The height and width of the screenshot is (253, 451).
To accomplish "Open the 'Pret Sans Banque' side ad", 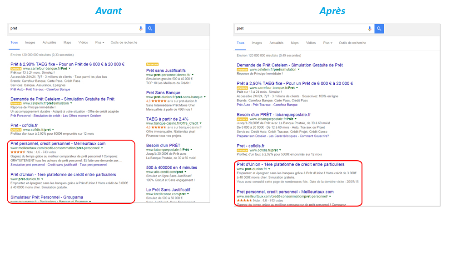I will click(x=163, y=92).
